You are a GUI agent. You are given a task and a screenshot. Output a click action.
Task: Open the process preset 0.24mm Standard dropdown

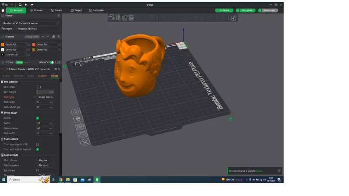click(x=29, y=69)
